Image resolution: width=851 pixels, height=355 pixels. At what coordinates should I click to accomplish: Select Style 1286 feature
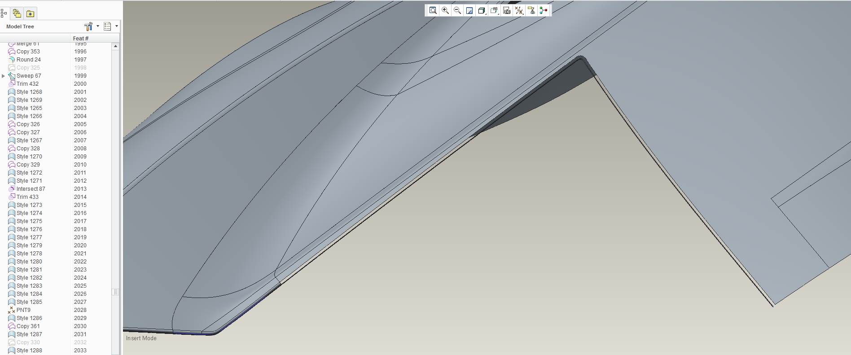(29, 318)
